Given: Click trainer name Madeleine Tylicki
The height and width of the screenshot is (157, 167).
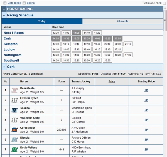Looking at the screenshot, I should tap(82, 108).
